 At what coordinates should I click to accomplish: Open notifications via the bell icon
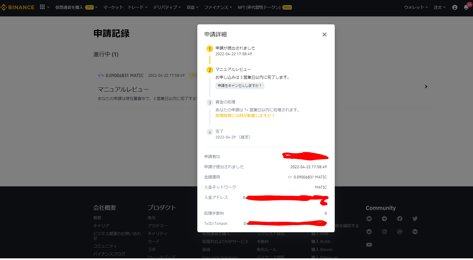tap(466, 7)
